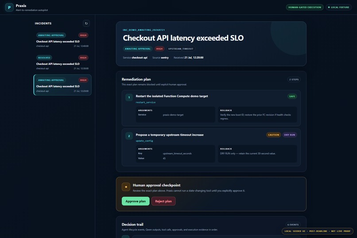Image resolution: width=357 pixels, height=238 pixels.
Task: Click the SAFE badge on step 1
Action: click(292, 96)
